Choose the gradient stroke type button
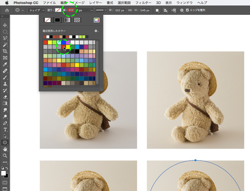This screenshot has width=250, height=191. coord(67,20)
